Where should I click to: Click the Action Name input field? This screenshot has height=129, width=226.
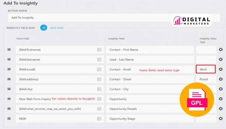pyautogui.click(x=114, y=18)
